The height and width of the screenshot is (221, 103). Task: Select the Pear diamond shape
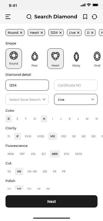pos(35,59)
